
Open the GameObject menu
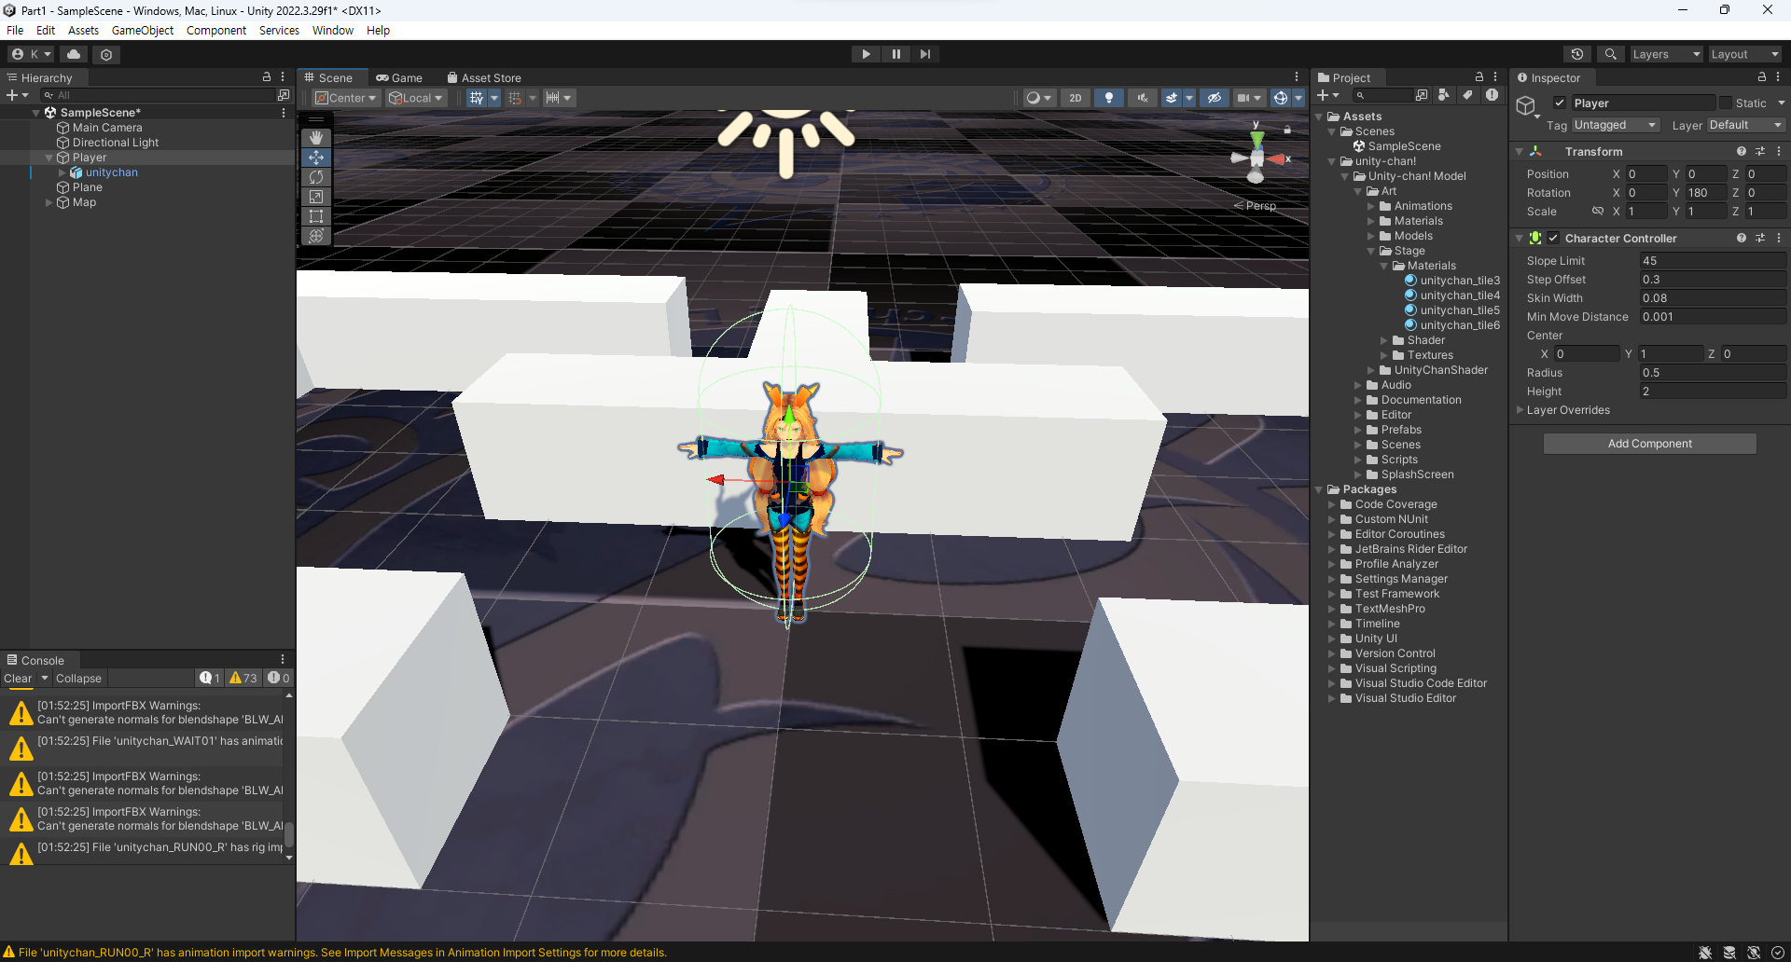coord(143,30)
